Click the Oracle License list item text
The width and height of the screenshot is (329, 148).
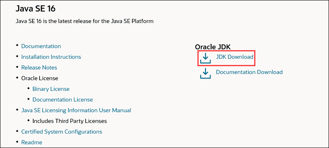[39, 78]
